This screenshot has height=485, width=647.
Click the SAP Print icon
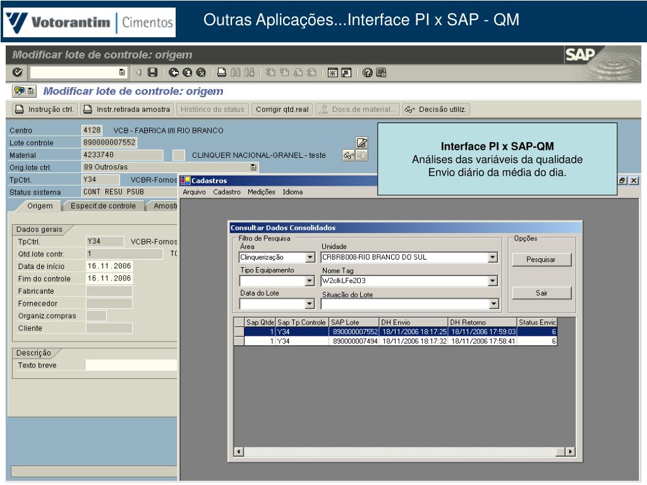pos(222,73)
